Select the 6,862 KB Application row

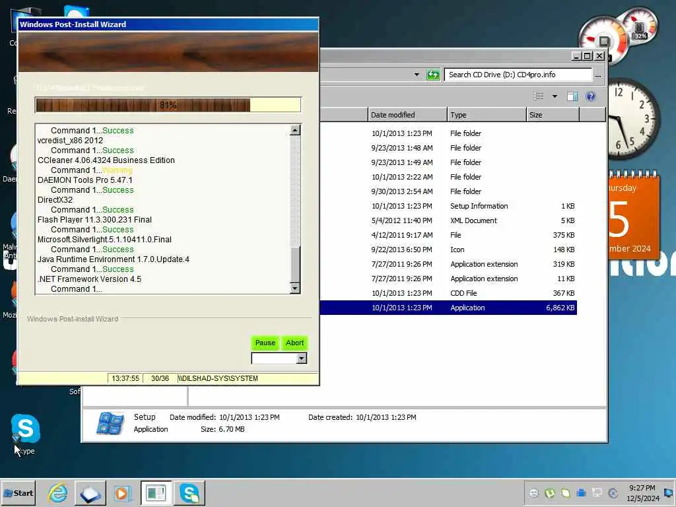tap(448, 308)
